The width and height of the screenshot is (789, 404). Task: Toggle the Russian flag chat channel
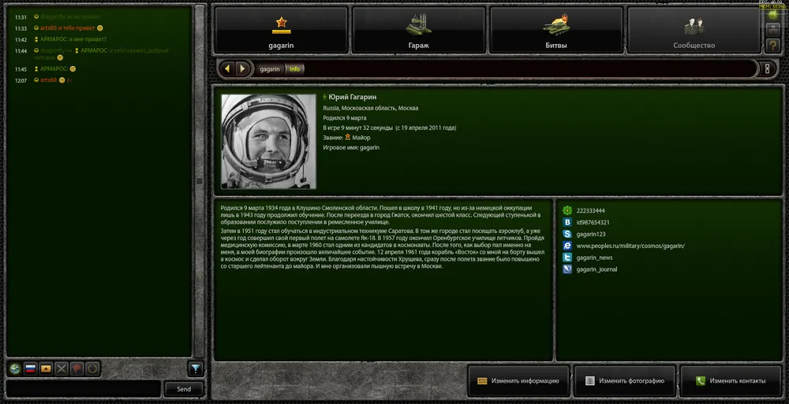(x=31, y=369)
